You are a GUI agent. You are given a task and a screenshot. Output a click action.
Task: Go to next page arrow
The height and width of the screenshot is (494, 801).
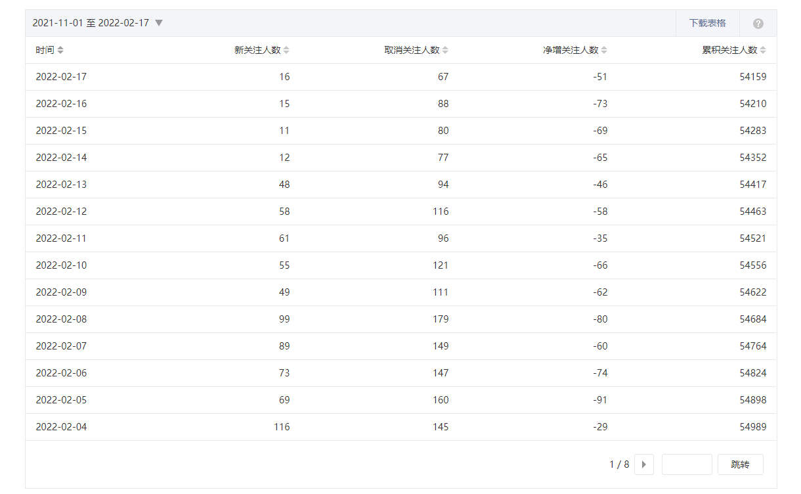643,464
